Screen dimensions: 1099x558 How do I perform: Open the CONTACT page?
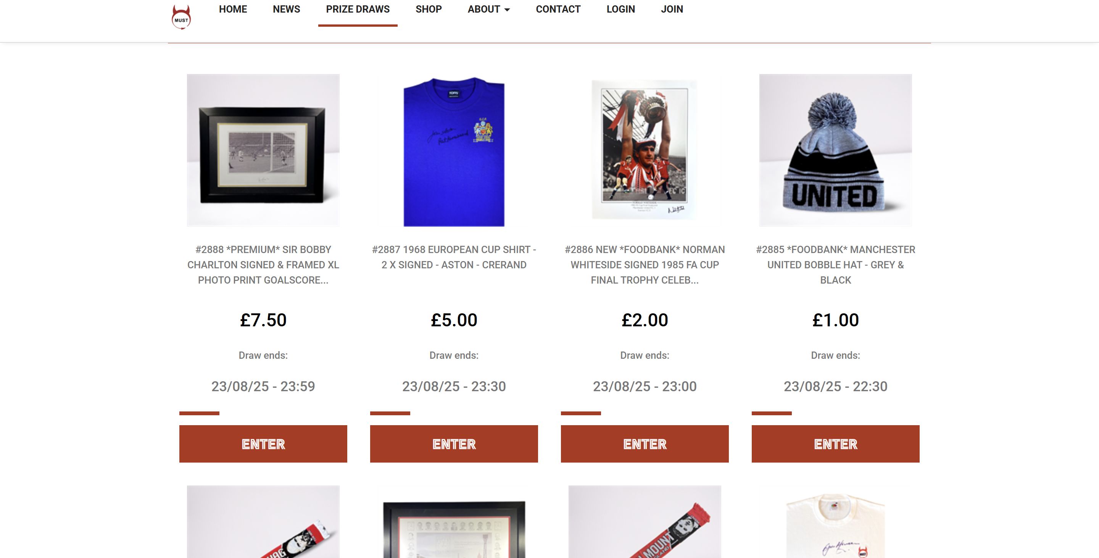pyautogui.click(x=558, y=9)
